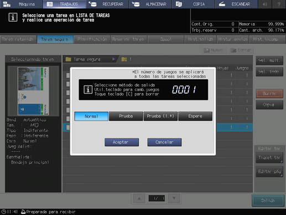Click the Cant. arch. 98.171% value
This screenshot has height=215, width=286.
[x=276, y=30]
